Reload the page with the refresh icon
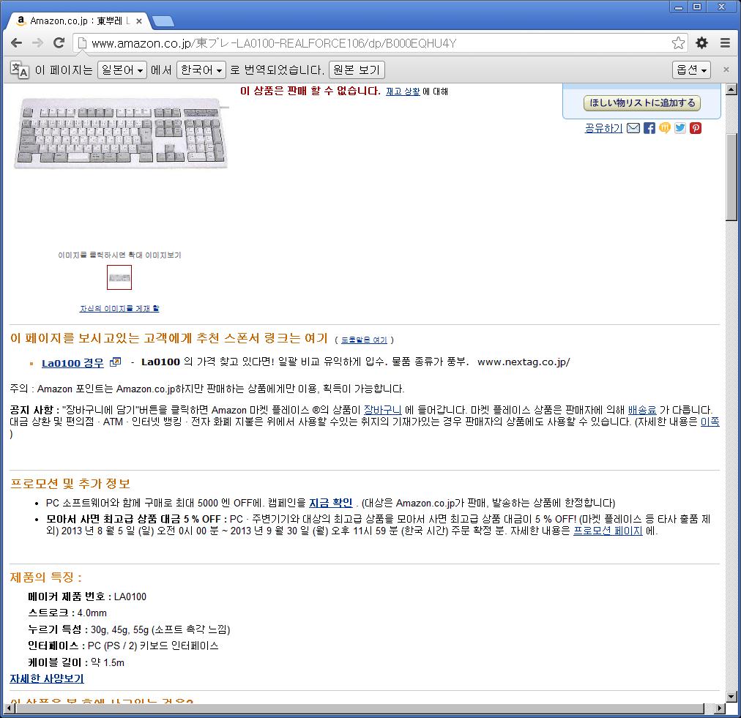Image resolution: width=741 pixels, height=718 pixels. tap(59, 43)
